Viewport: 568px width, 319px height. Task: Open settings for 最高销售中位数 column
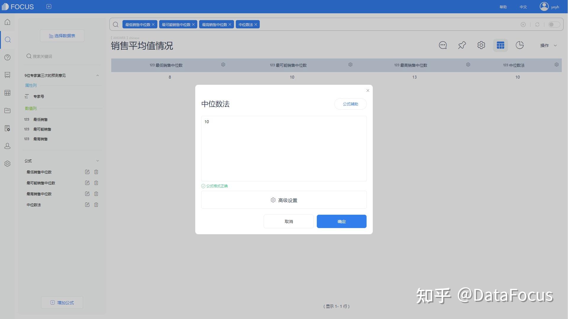click(x=468, y=65)
